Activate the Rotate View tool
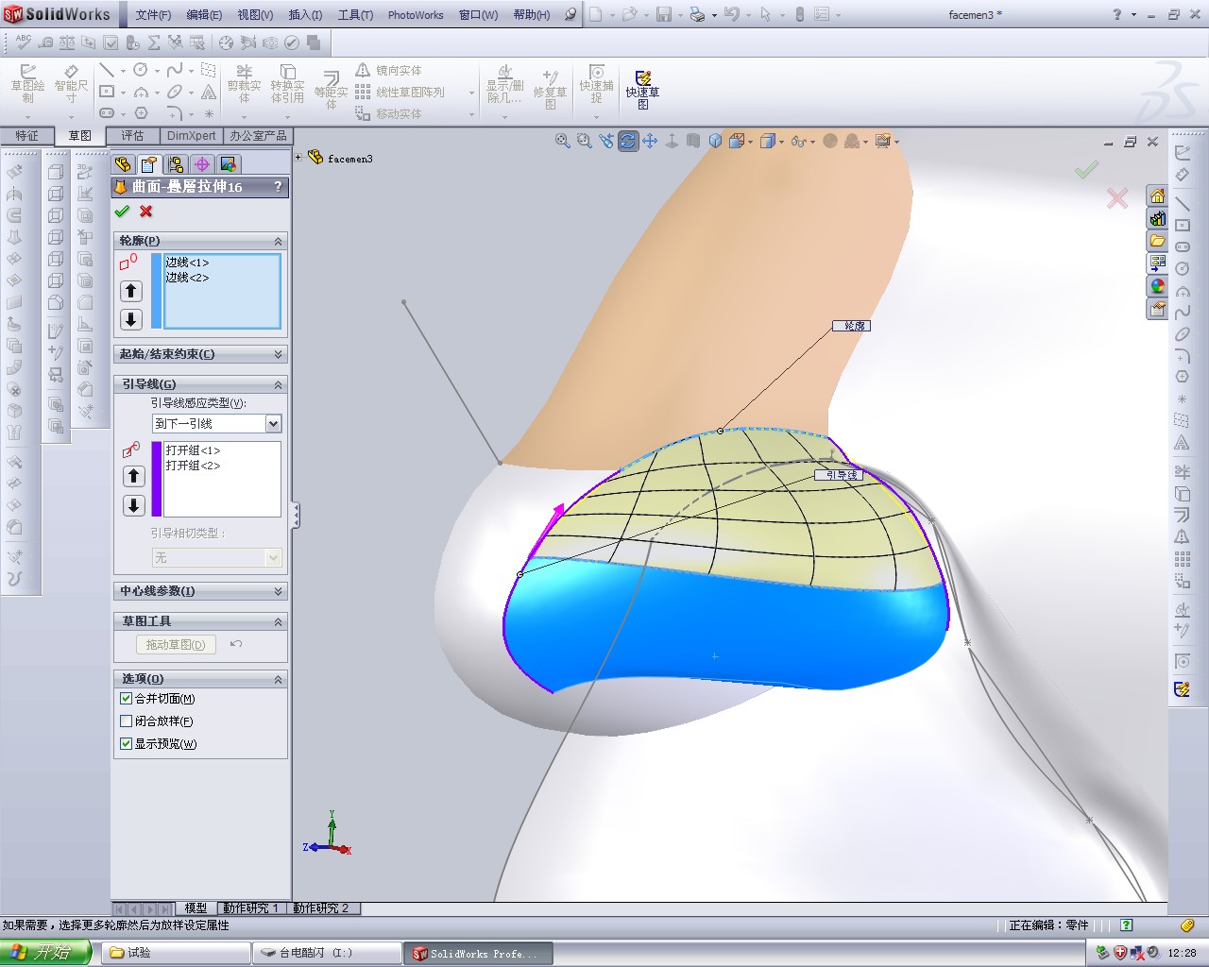Image resolution: width=1209 pixels, height=967 pixels. point(628,141)
